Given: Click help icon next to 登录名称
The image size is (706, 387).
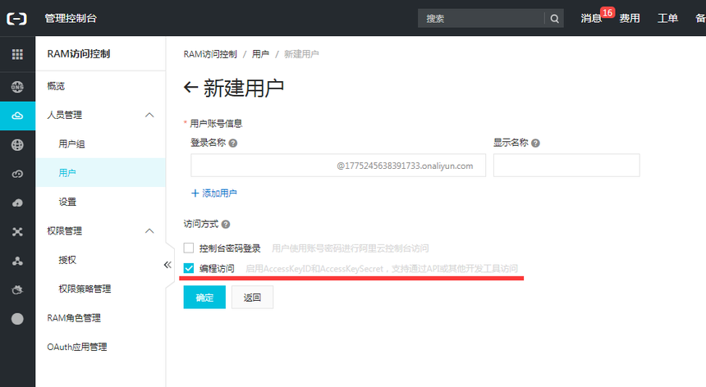Looking at the screenshot, I should (x=233, y=143).
